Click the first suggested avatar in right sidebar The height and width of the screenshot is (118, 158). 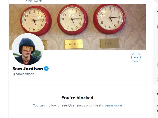157,27
